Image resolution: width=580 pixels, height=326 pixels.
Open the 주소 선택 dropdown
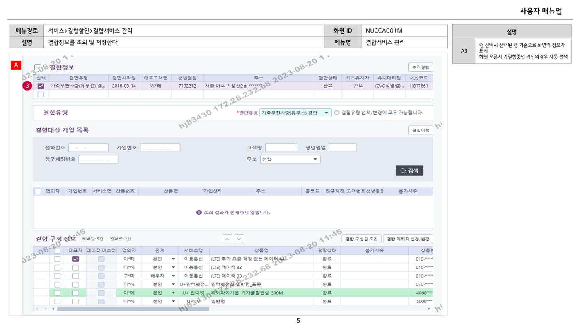290,159
